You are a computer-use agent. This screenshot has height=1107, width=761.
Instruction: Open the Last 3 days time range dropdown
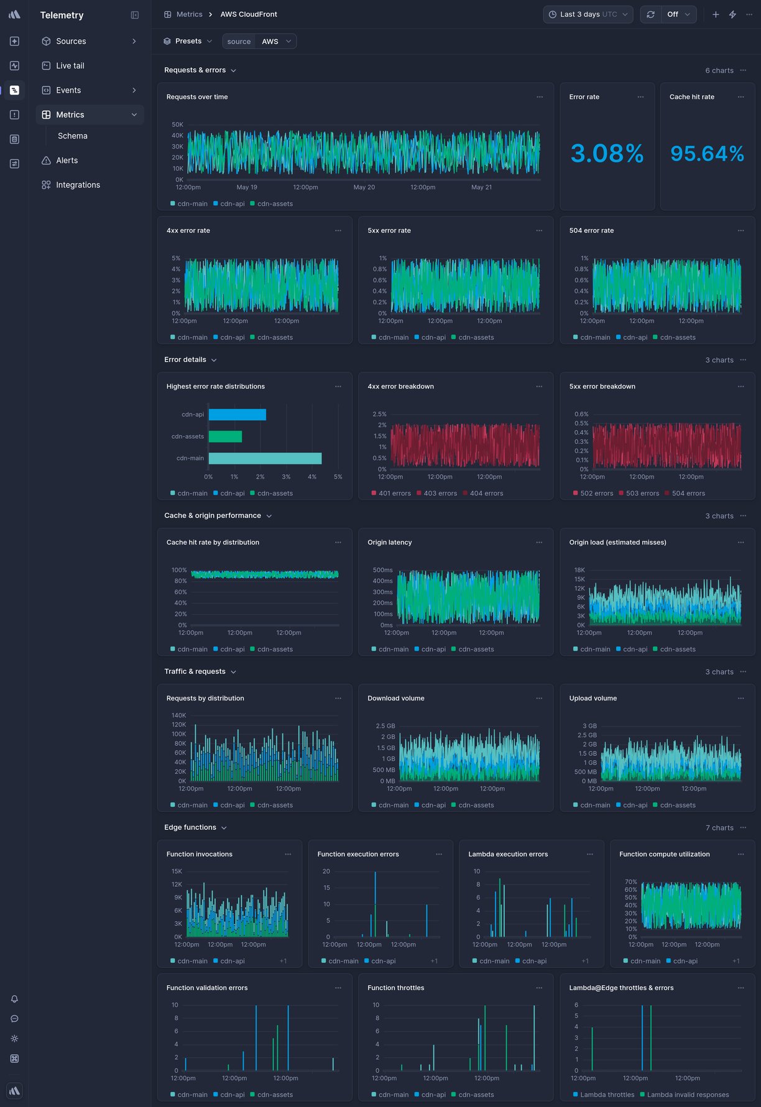click(x=588, y=14)
